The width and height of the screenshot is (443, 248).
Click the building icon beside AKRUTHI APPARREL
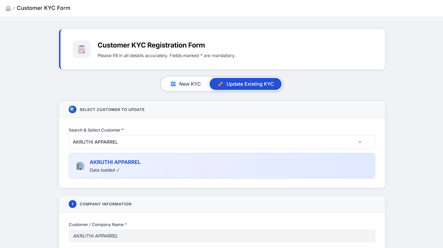80,166
